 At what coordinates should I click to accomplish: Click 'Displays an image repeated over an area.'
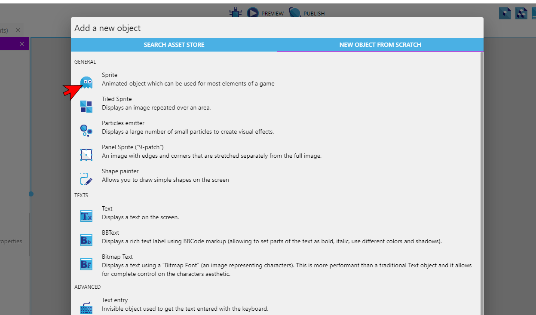pyautogui.click(x=156, y=107)
